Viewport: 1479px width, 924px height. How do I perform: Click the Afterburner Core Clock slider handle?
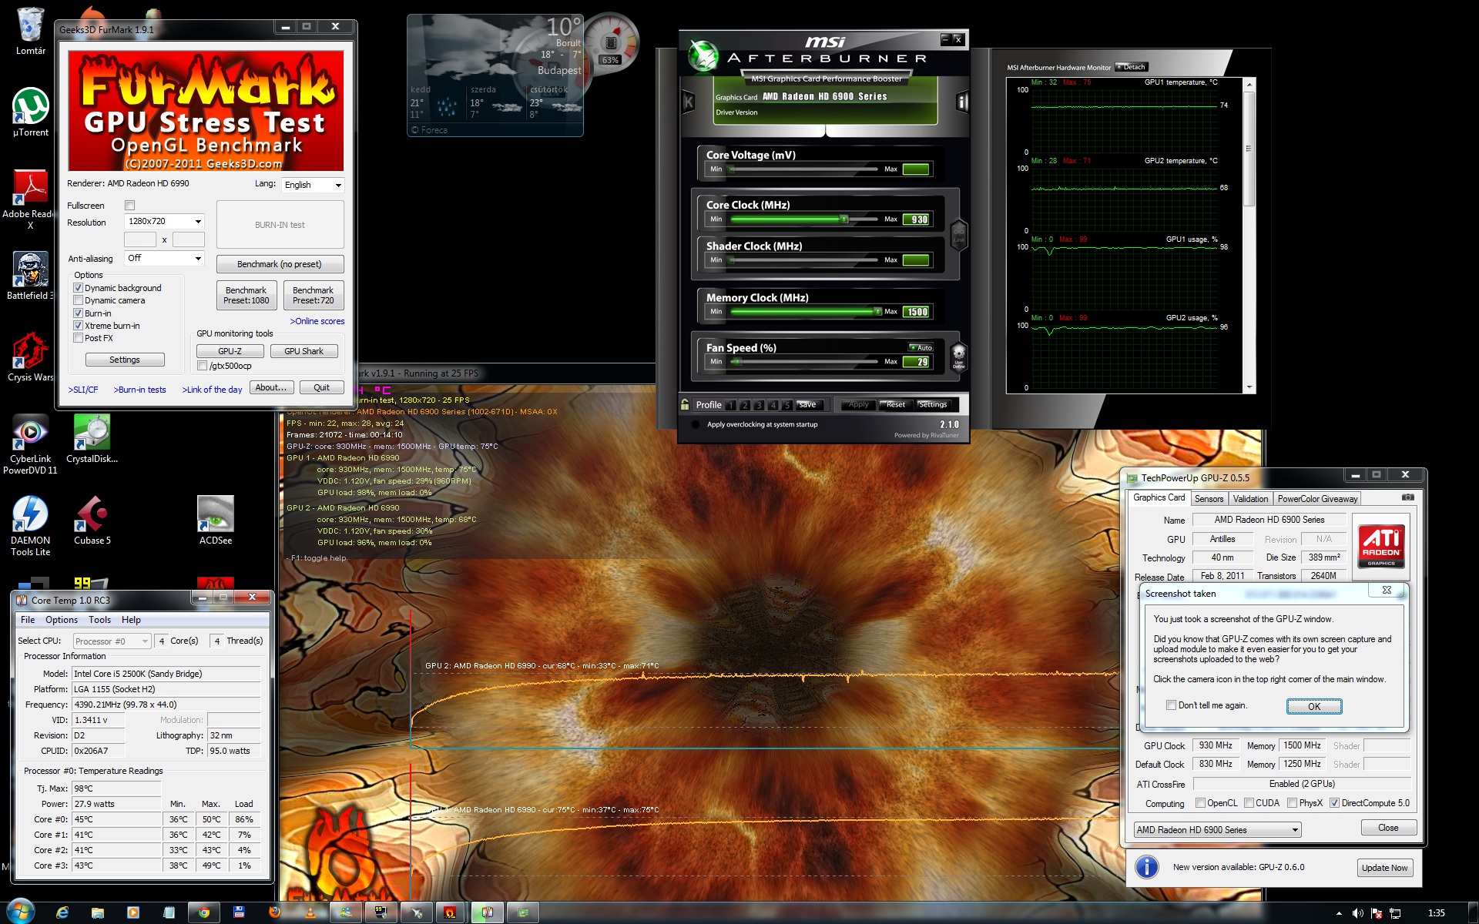click(x=844, y=219)
